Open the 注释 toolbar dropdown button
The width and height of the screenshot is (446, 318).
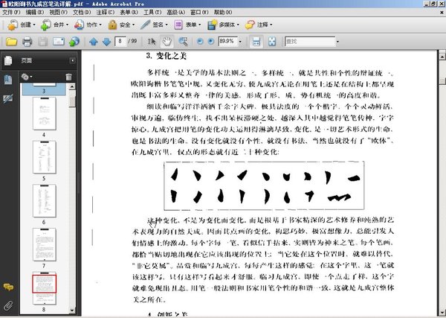coord(259,25)
